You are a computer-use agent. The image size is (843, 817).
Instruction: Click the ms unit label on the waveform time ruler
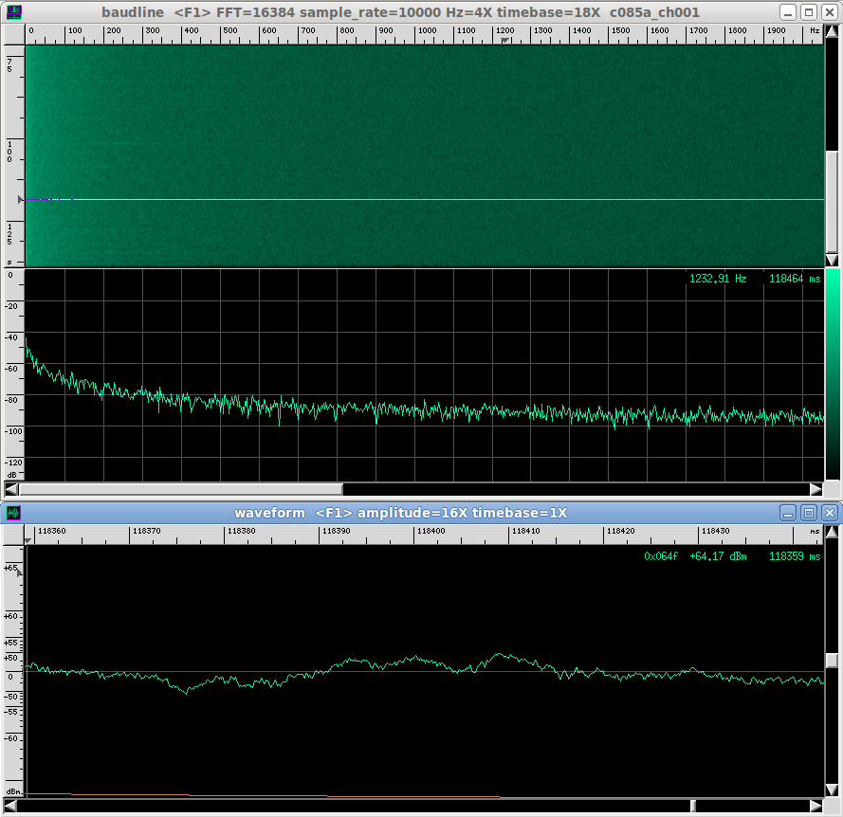click(x=817, y=532)
